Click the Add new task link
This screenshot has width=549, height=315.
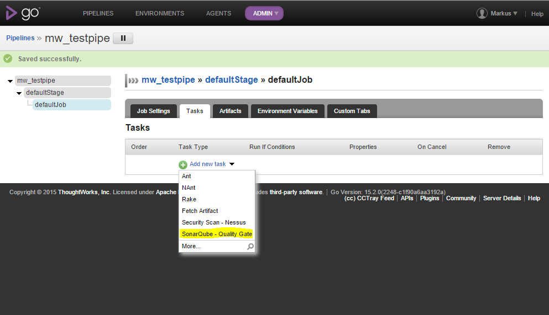208,164
